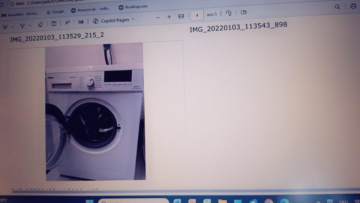Click the 10°C weather widget
The image size is (360, 203).
click(4, 200)
